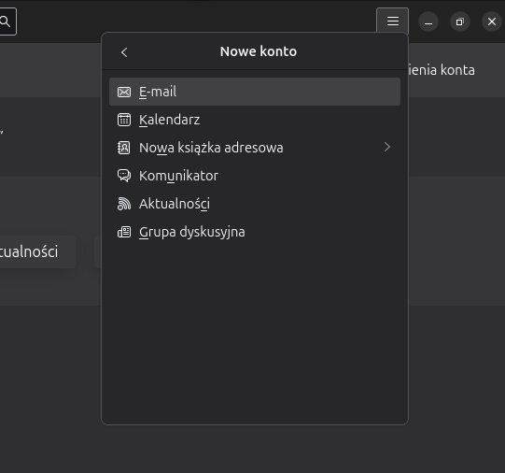Go back using the Nowe konto arrow
This screenshot has height=473, width=505.
(x=124, y=52)
